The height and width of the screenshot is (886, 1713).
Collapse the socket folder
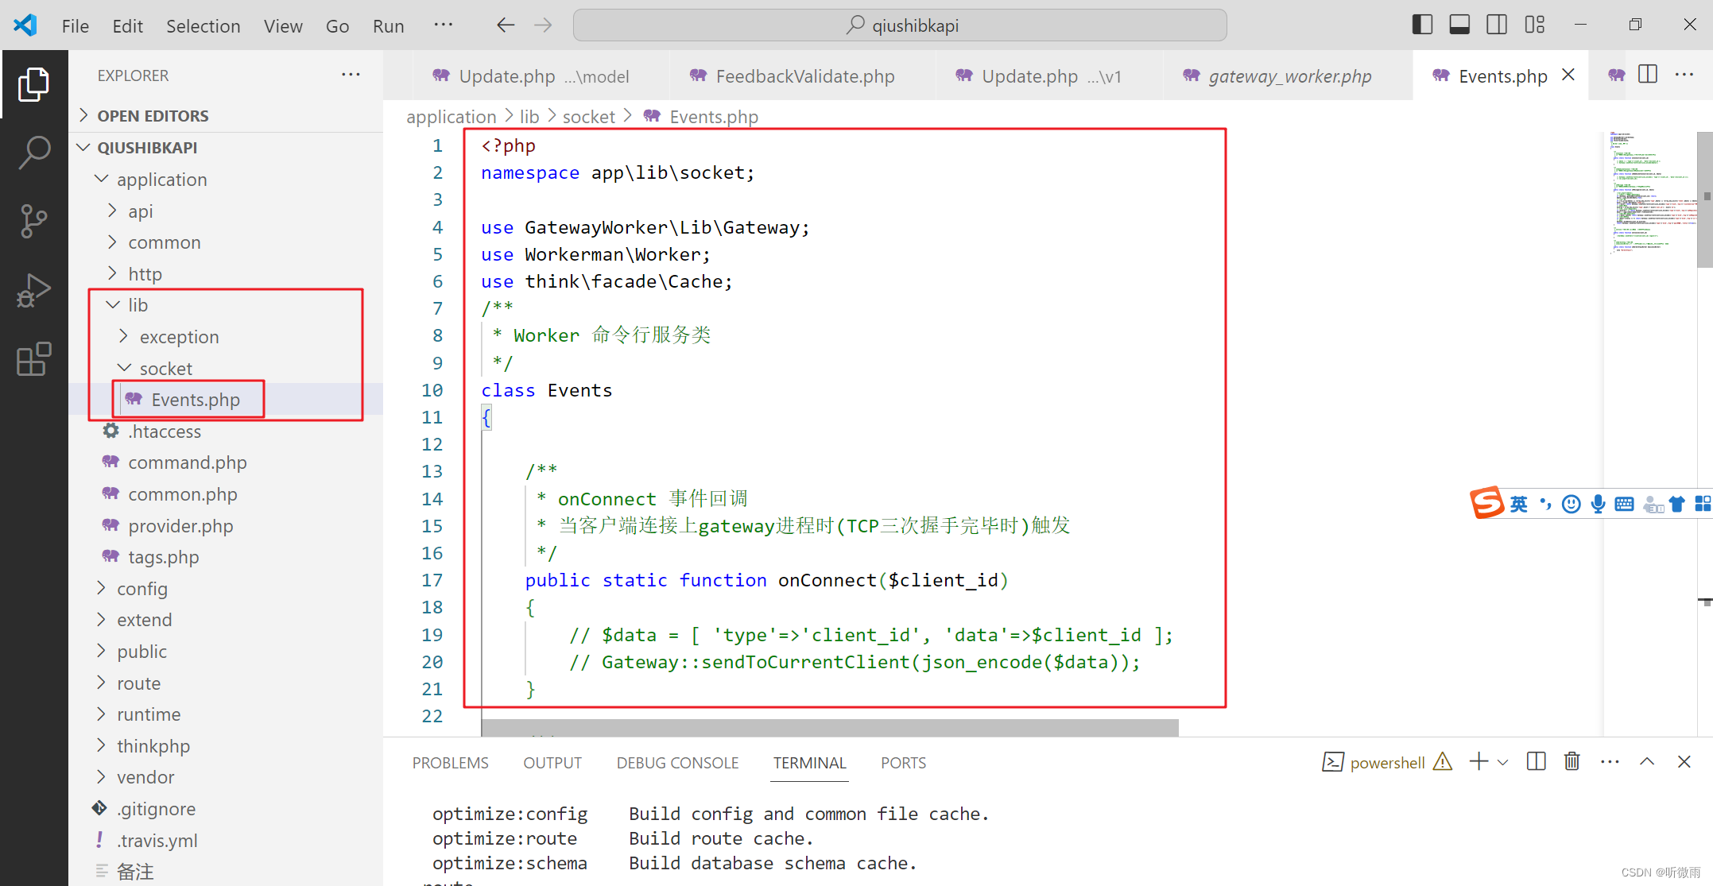[165, 368]
